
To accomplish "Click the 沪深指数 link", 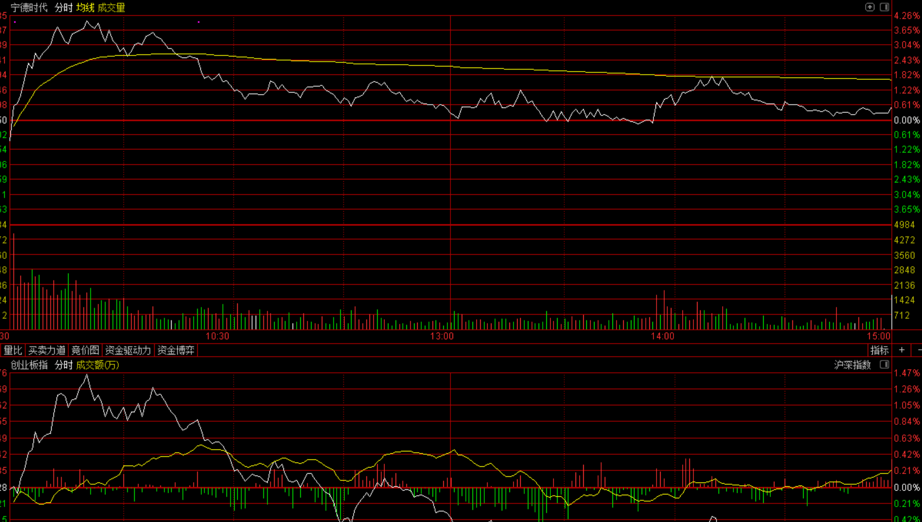I will 852,365.
